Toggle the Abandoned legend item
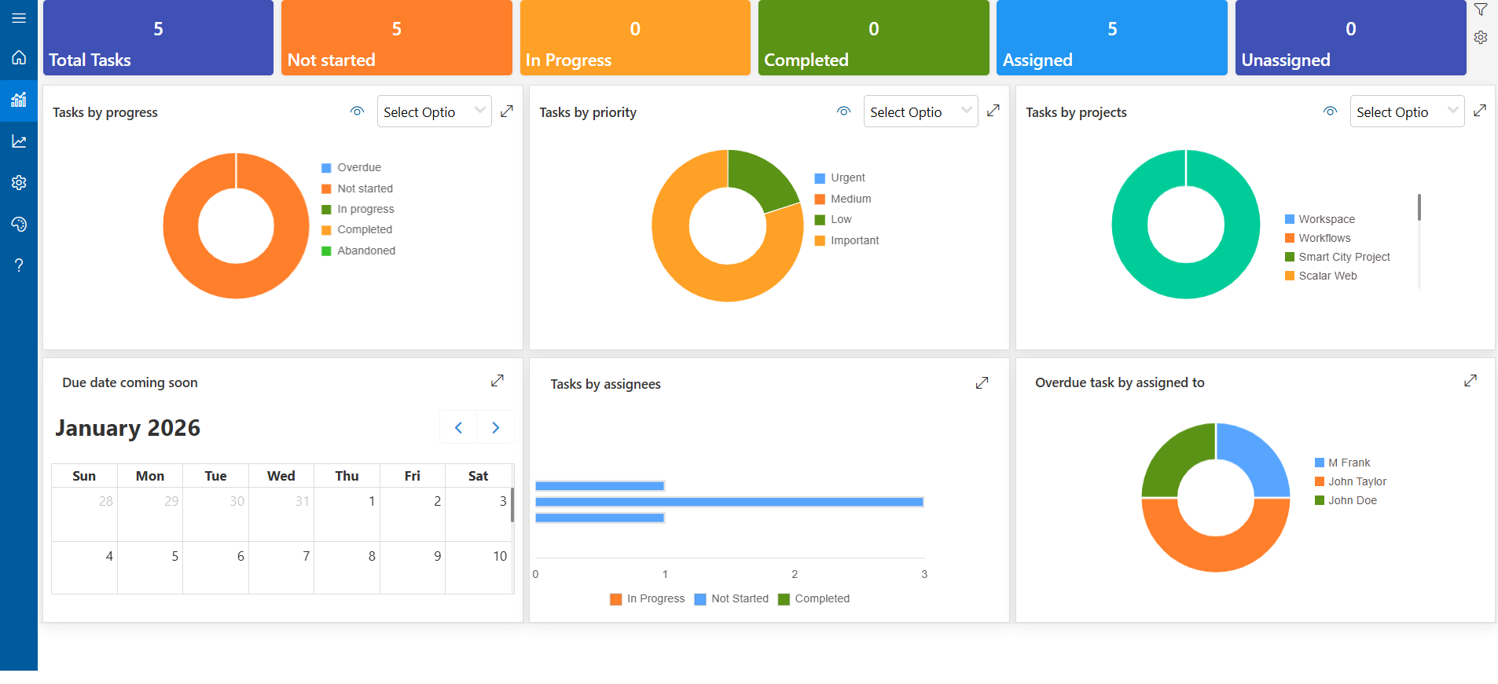The width and height of the screenshot is (1498, 684). click(358, 251)
